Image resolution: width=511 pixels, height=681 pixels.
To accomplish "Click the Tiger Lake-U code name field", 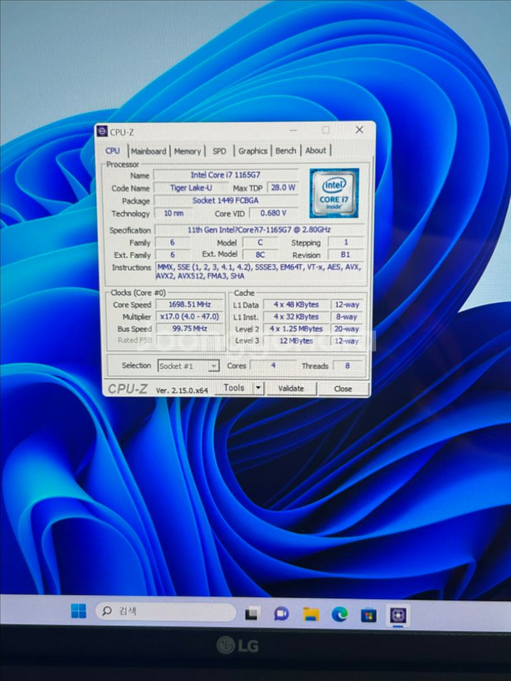I will click(191, 188).
